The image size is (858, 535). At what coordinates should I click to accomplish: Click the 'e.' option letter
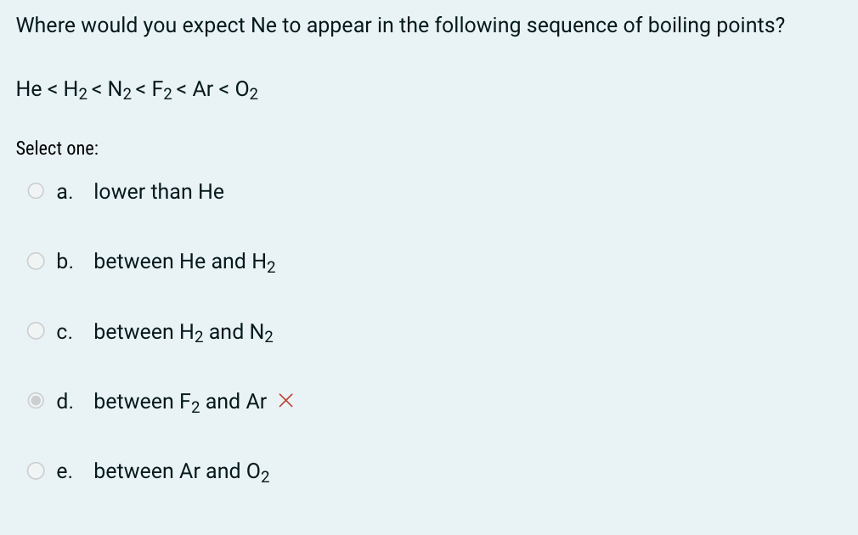coord(65,472)
